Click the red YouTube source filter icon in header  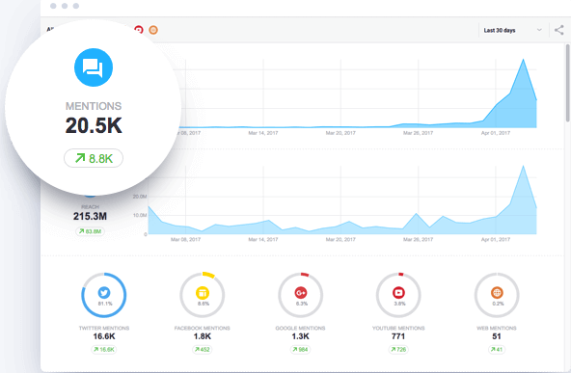coord(139,30)
